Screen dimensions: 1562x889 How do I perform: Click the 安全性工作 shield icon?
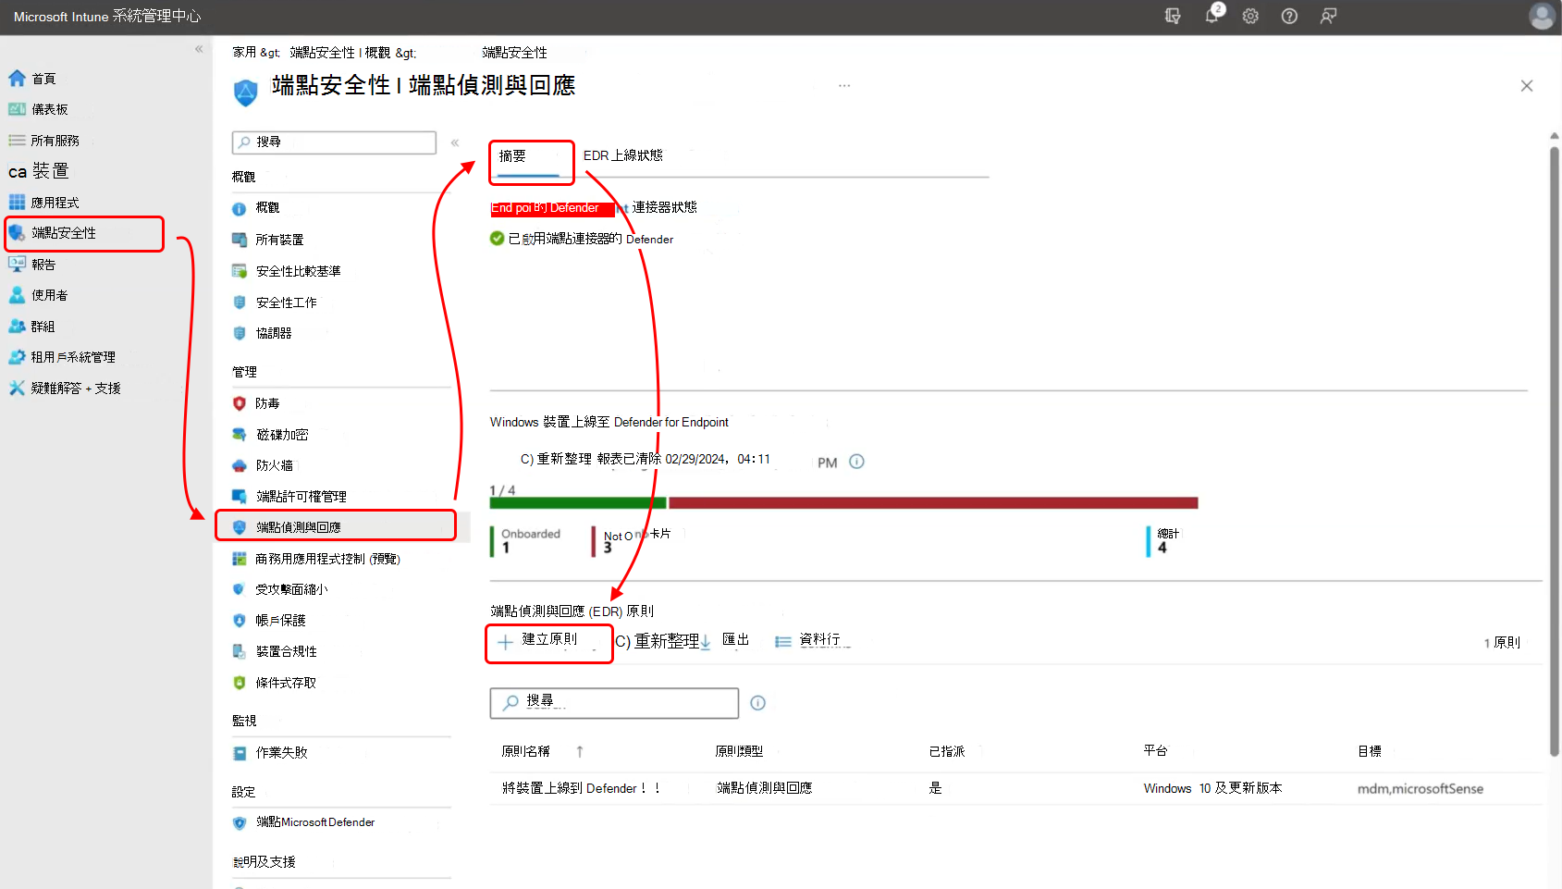(x=239, y=303)
